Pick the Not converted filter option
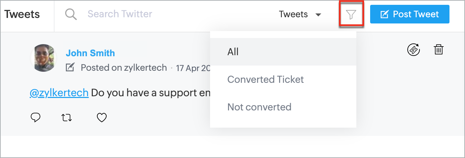 tap(283, 107)
